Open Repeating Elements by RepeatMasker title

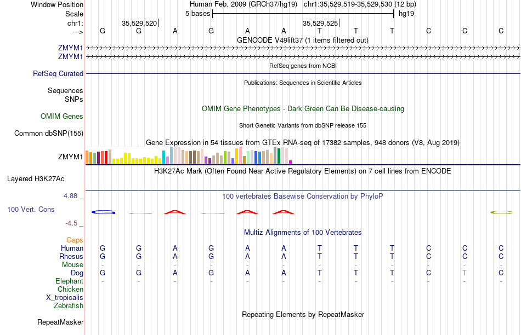point(303,314)
